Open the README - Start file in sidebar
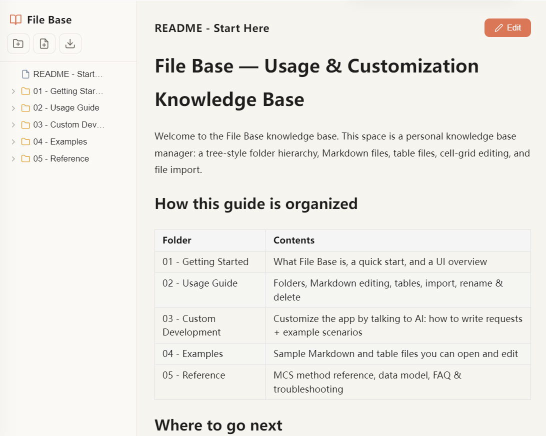The image size is (546, 436). (x=68, y=74)
